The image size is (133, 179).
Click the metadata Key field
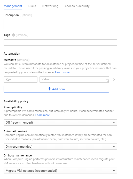20,80
